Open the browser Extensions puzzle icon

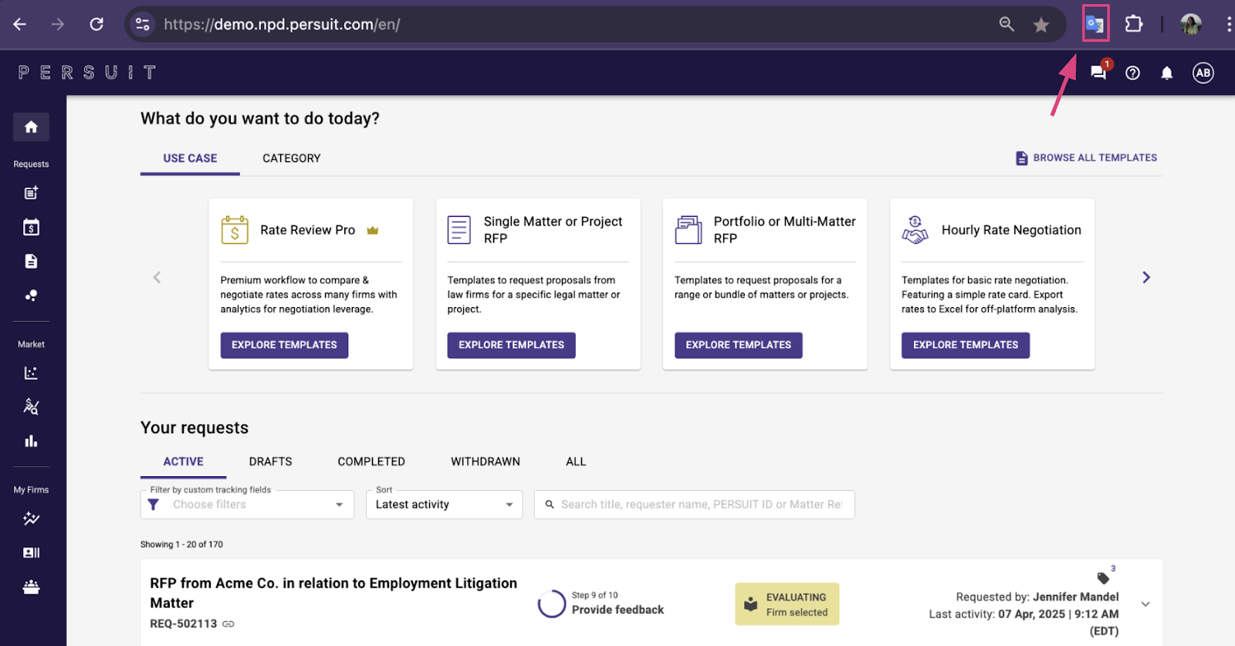(x=1133, y=24)
